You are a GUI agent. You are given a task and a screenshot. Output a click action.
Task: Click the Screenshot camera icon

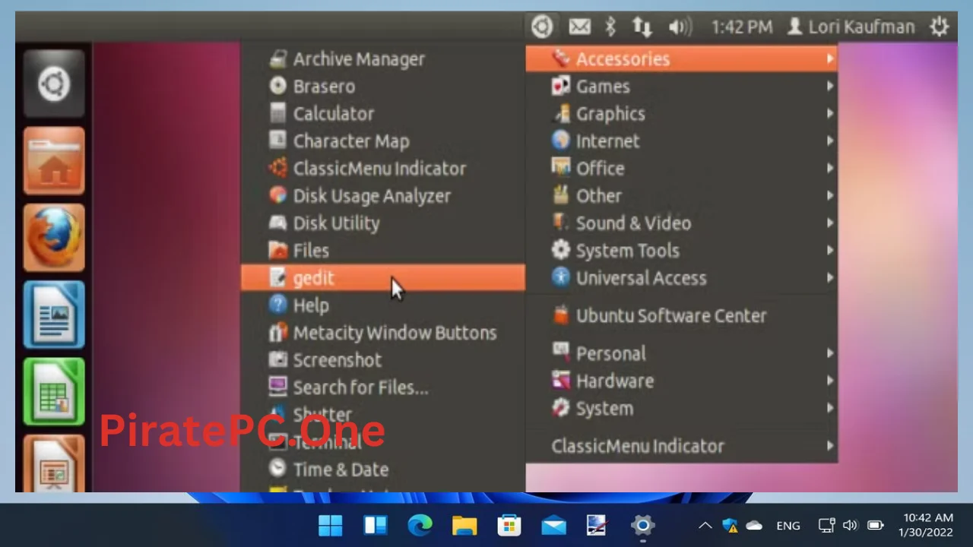point(278,360)
